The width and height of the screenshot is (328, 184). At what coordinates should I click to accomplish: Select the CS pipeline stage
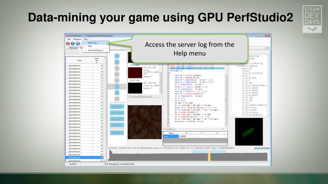[117, 99]
